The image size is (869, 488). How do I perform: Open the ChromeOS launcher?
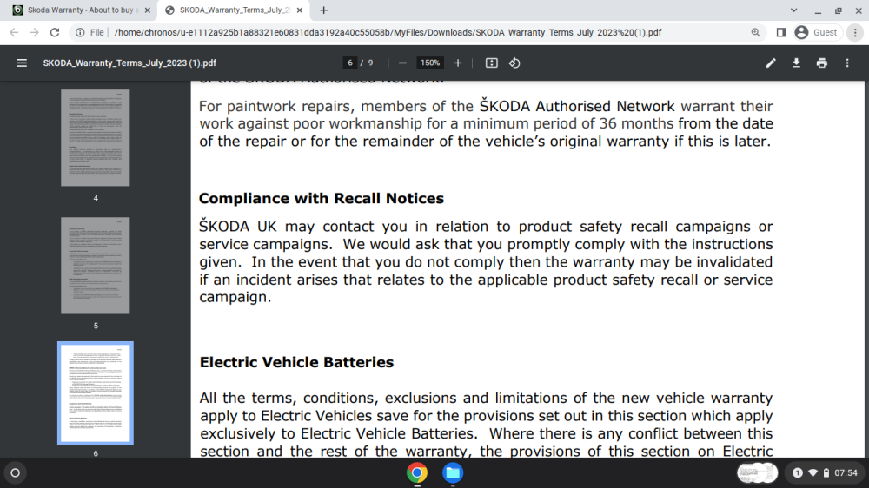[x=15, y=473]
